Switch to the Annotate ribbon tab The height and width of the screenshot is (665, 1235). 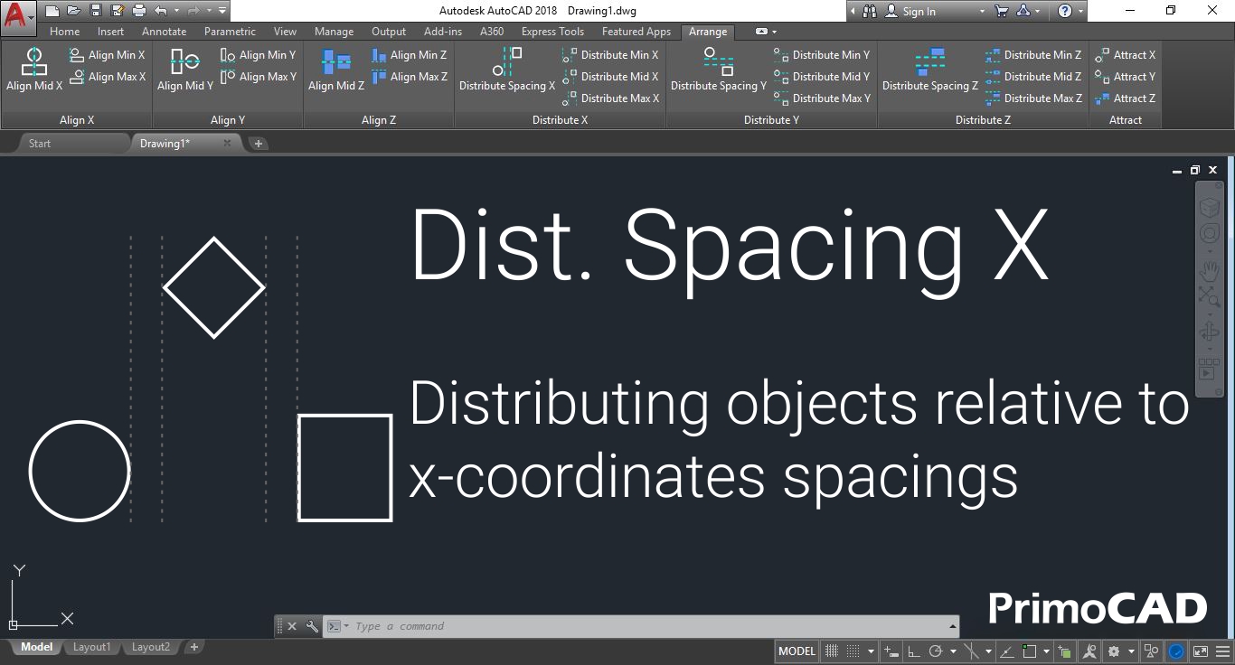click(164, 31)
